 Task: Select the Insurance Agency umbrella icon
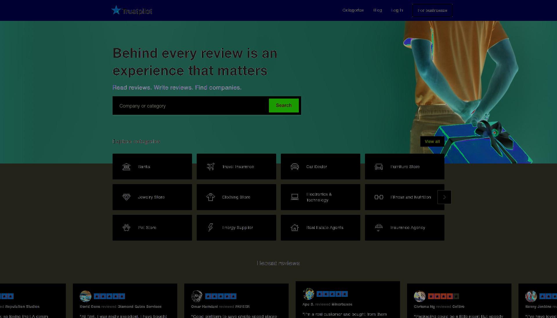379,228
